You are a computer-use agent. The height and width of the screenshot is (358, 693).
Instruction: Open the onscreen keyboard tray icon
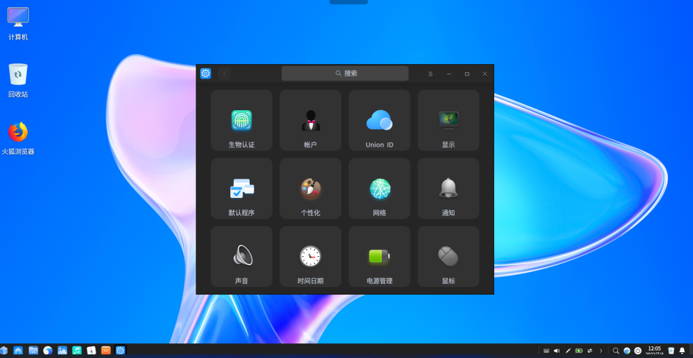tap(546, 350)
